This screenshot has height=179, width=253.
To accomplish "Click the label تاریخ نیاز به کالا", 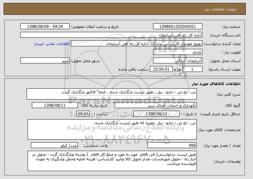I will (x=94, y=105).
